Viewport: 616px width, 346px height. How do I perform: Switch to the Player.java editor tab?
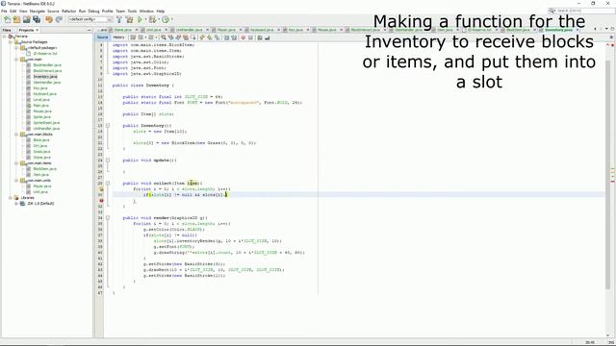pyautogui.click(x=226, y=30)
